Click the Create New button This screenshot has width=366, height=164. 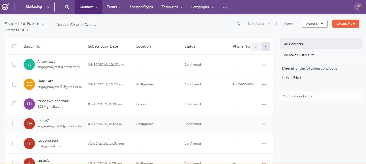pos(346,24)
